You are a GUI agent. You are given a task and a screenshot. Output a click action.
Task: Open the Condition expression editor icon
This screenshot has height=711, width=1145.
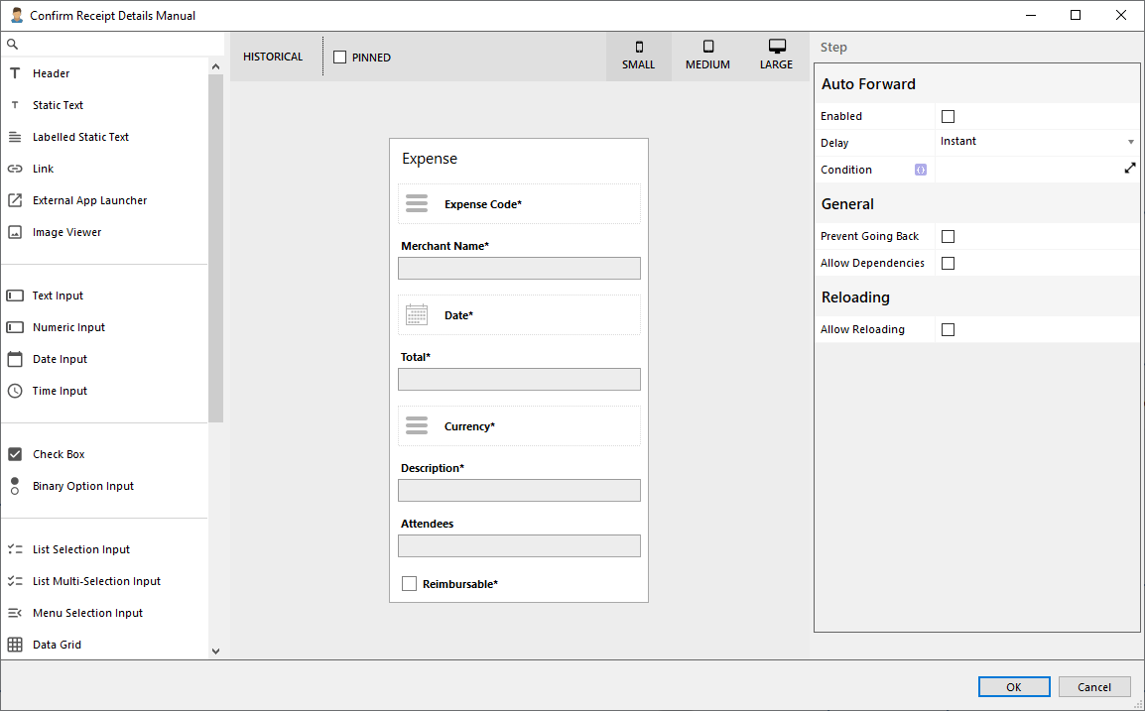click(x=920, y=170)
